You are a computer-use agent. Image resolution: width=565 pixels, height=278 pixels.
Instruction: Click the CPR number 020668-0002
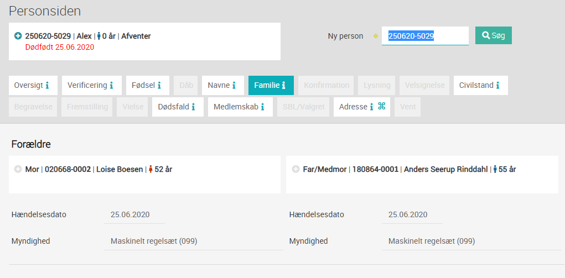(x=68, y=169)
